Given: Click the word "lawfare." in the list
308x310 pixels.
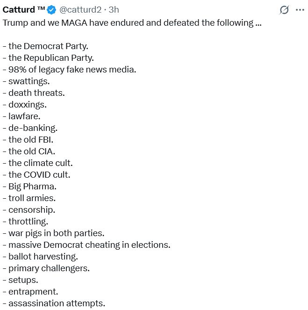Looking at the screenshot, I should [x=24, y=116].
